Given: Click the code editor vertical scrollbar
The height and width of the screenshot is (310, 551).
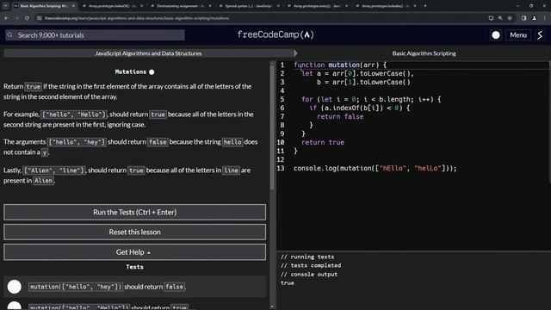Looking at the screenshot, I should point(549,121).
